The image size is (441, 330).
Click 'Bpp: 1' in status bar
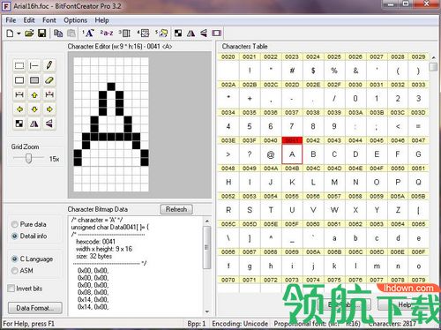tap(197, 324)
